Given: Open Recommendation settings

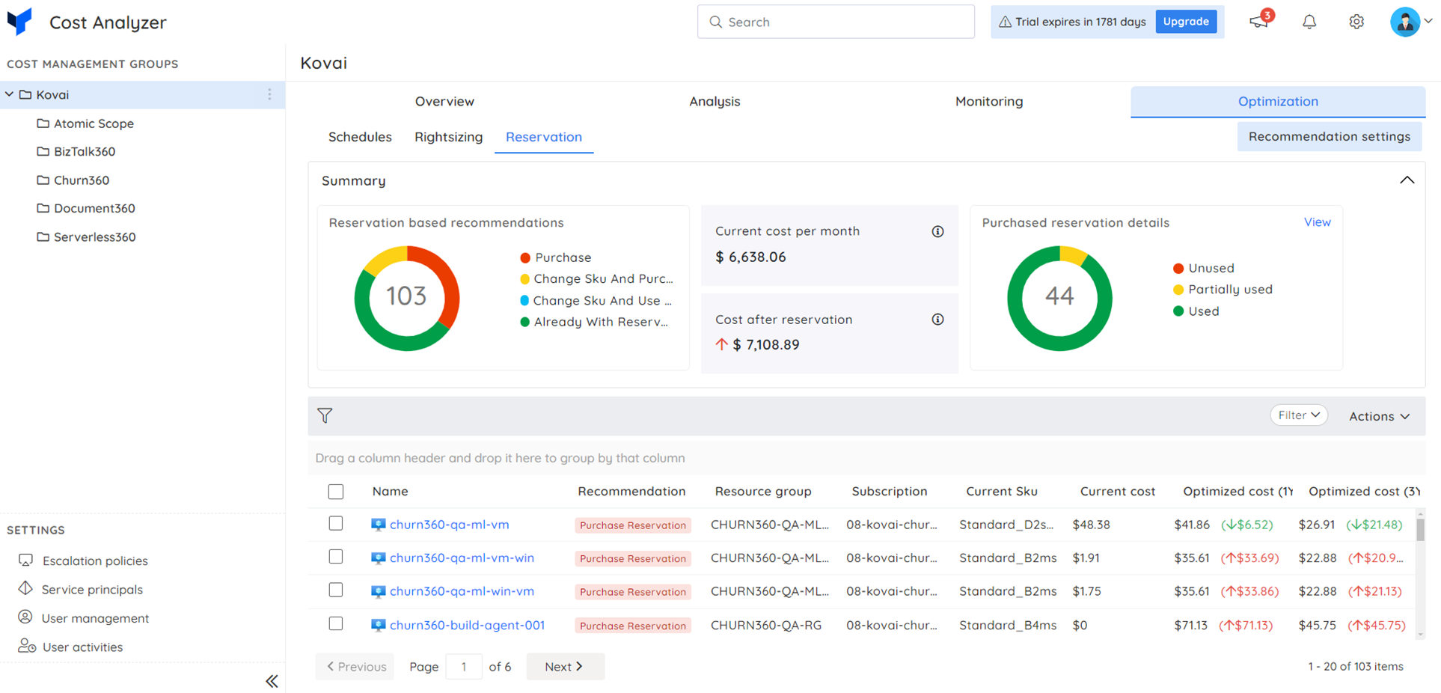Looking at the screenshot, I should pos(1330,136).
